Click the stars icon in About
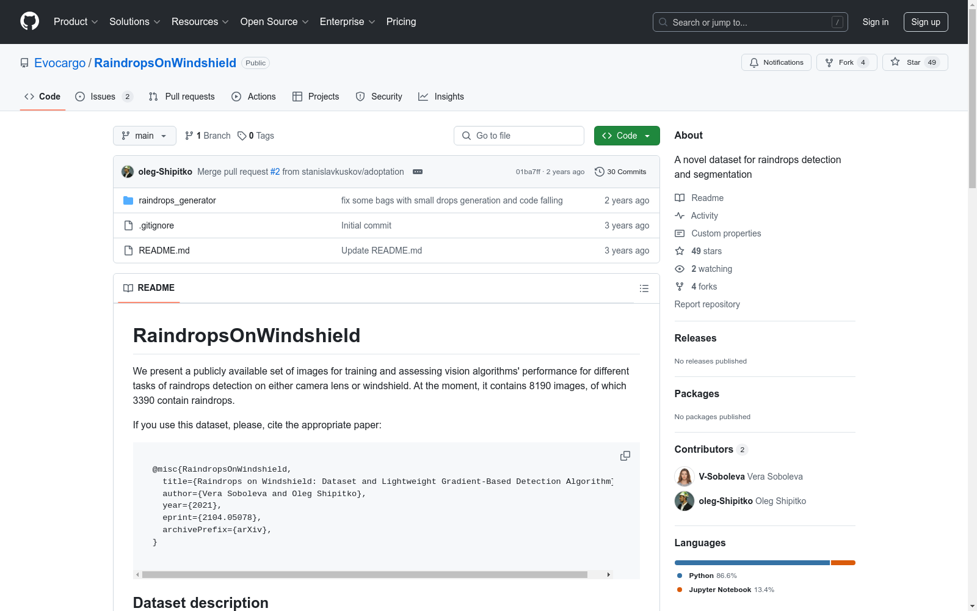 pyautogui.click(x=680, y=251)
